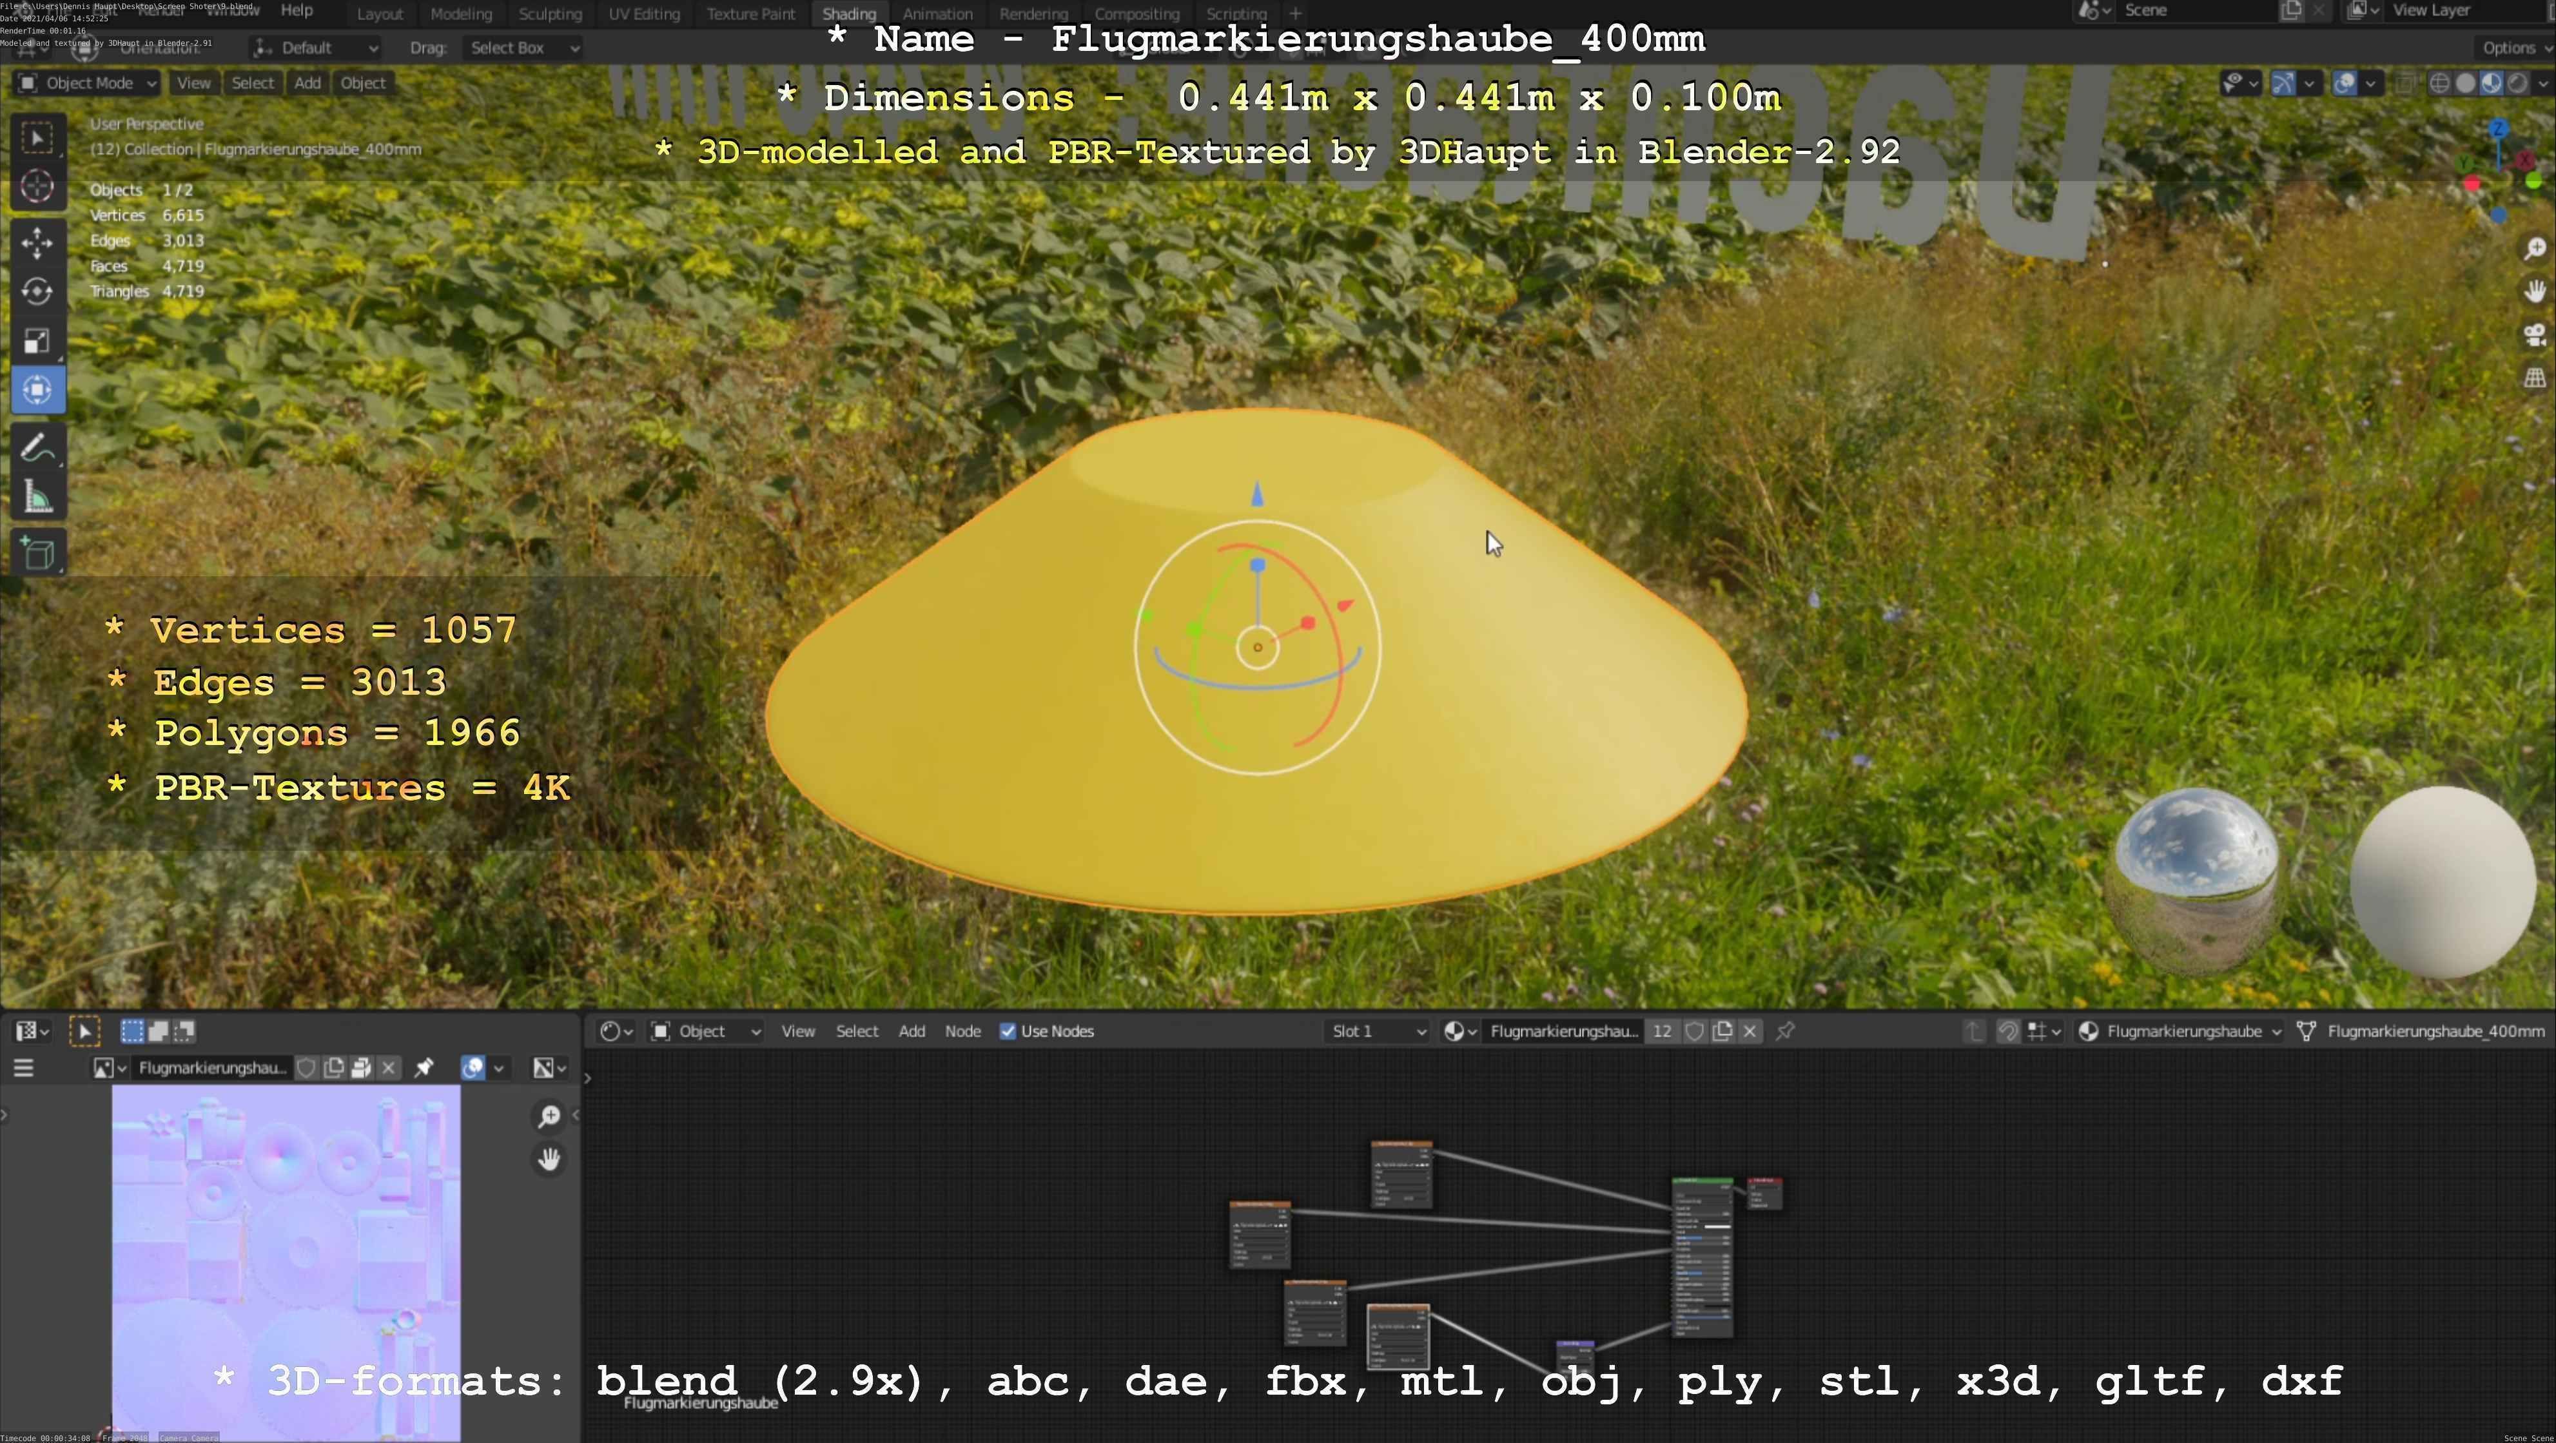
Task: Switch to the UV Editing workspace tab
Action: [x=644, y=14]
